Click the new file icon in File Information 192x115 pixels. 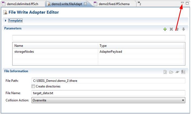tap(165, 72)
